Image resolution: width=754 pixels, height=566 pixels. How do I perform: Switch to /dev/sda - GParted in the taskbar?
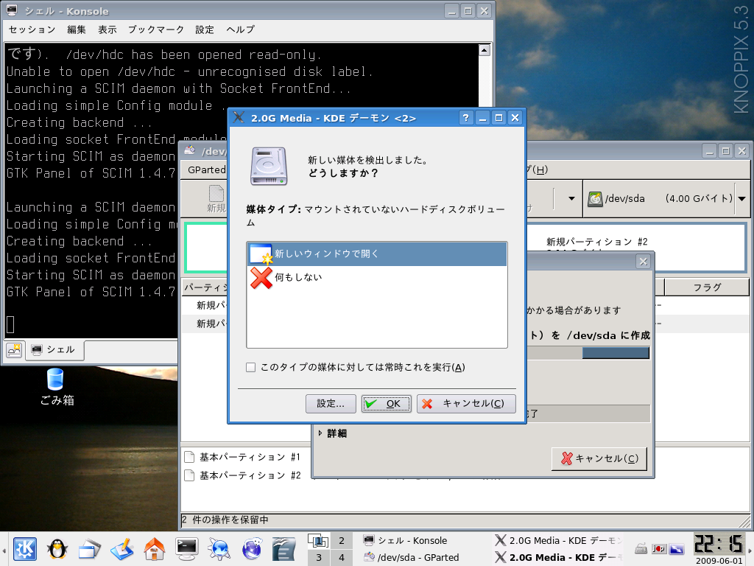411,557
